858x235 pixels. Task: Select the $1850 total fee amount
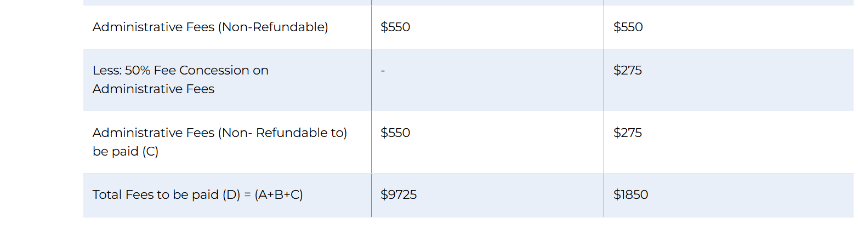630,194
